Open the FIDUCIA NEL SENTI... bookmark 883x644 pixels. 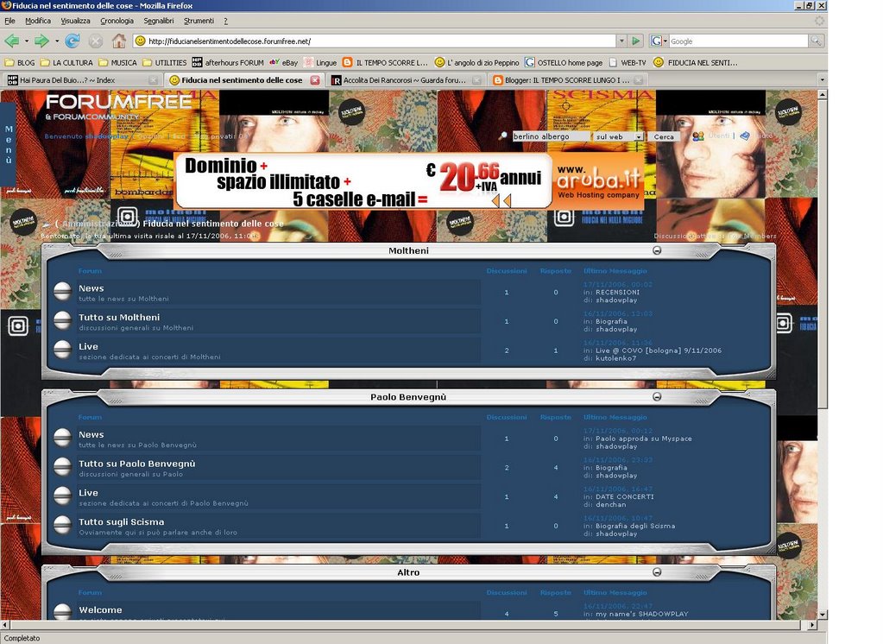(696, 62)
